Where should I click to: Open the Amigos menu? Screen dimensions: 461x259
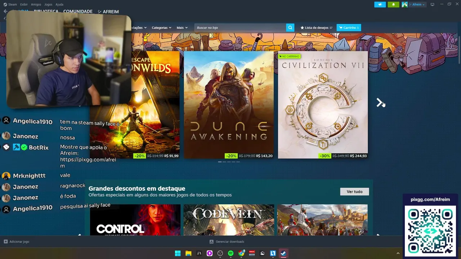click(36, 4)
